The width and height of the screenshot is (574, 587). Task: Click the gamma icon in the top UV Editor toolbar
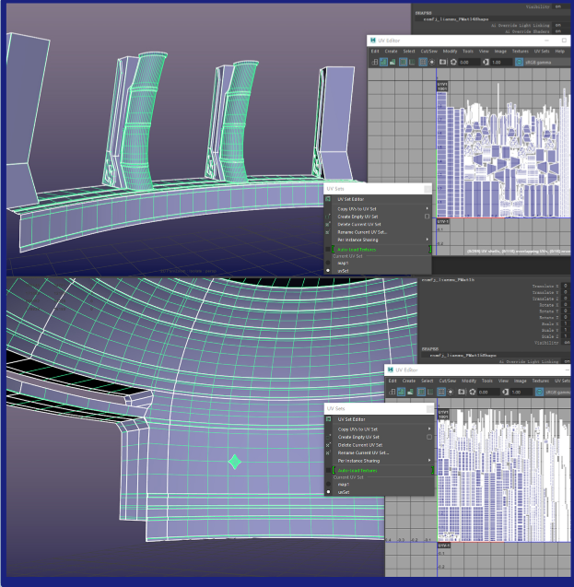(x=486, y=62)
